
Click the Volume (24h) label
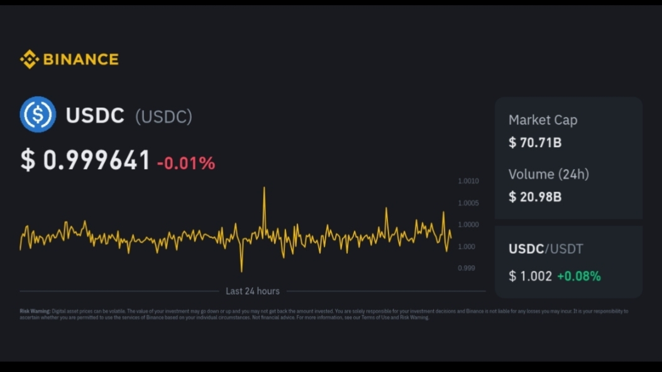[x=548, y=174]
